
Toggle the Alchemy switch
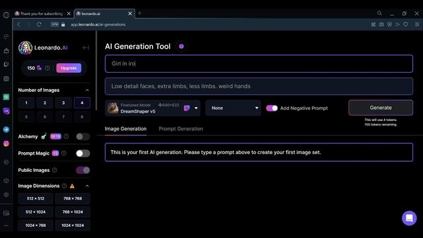click(x=83, y=137)
